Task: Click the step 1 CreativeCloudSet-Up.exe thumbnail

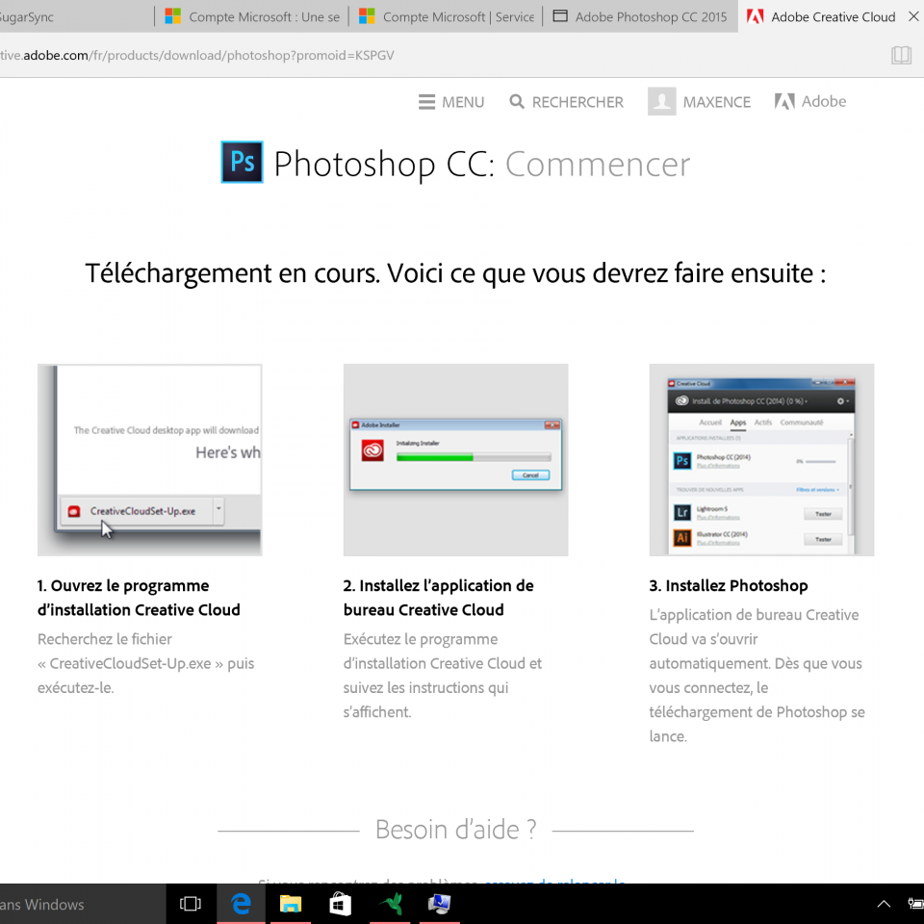Action: pos(150,460)
